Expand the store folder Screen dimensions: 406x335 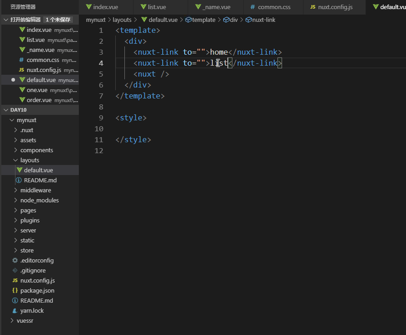tap(15, 250)
